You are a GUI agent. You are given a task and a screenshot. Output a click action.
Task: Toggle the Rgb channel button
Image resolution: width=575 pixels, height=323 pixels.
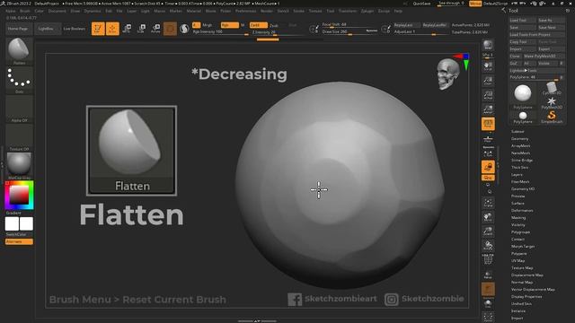click(x=229, y=25)
